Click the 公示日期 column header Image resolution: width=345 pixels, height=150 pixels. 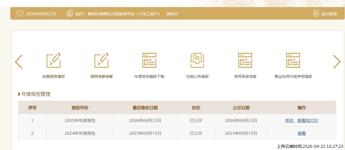(x=241, y=108)
